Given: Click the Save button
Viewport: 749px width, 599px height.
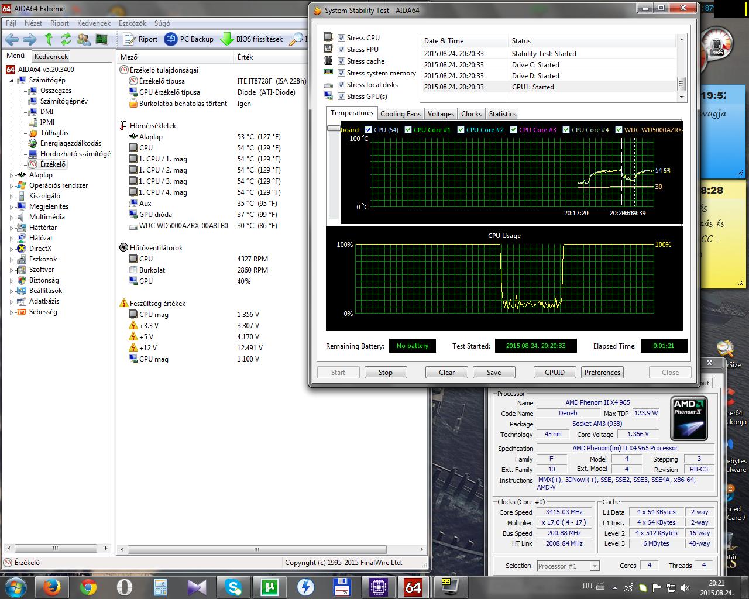Looking at the screenshot, I should pos(494,373).
